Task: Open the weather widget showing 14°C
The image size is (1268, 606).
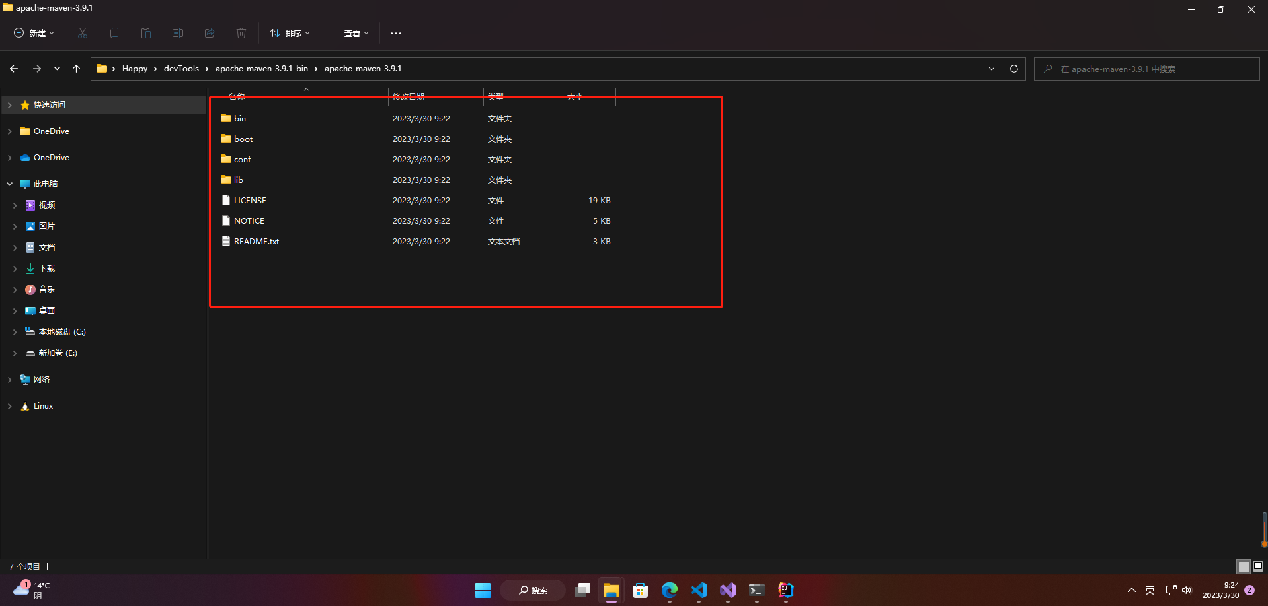Action: coord(32,590)
